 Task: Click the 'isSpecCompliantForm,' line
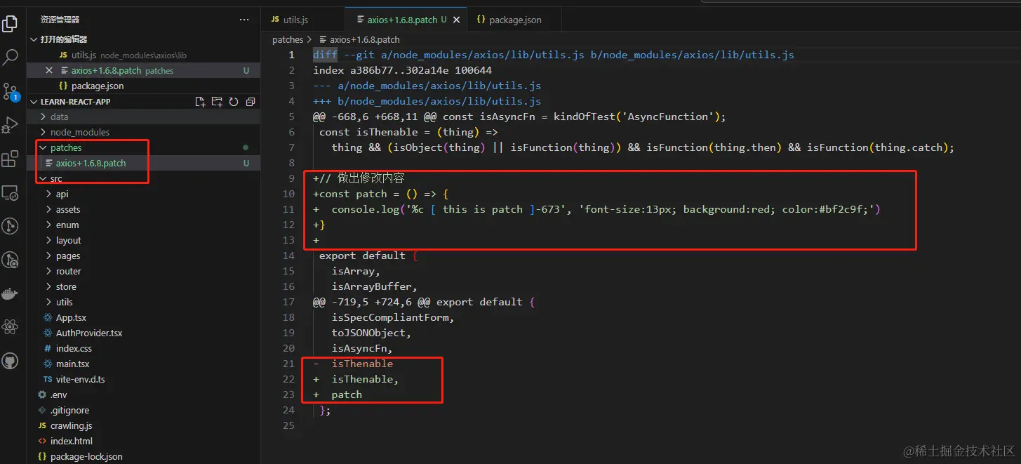[x=393, y=317]
